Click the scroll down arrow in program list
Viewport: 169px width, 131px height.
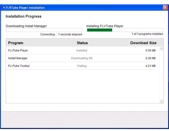click(161, 101)
